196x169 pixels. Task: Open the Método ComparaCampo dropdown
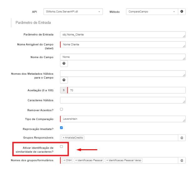152,12
